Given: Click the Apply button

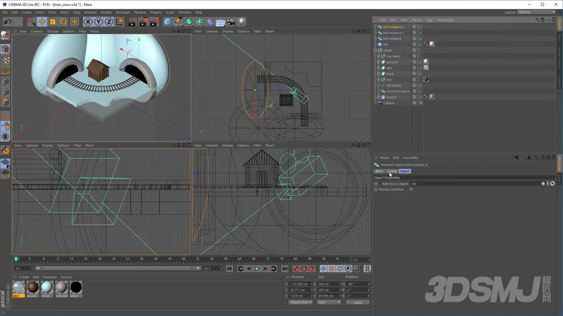Looking at the screenshot, I should point(358,302).
